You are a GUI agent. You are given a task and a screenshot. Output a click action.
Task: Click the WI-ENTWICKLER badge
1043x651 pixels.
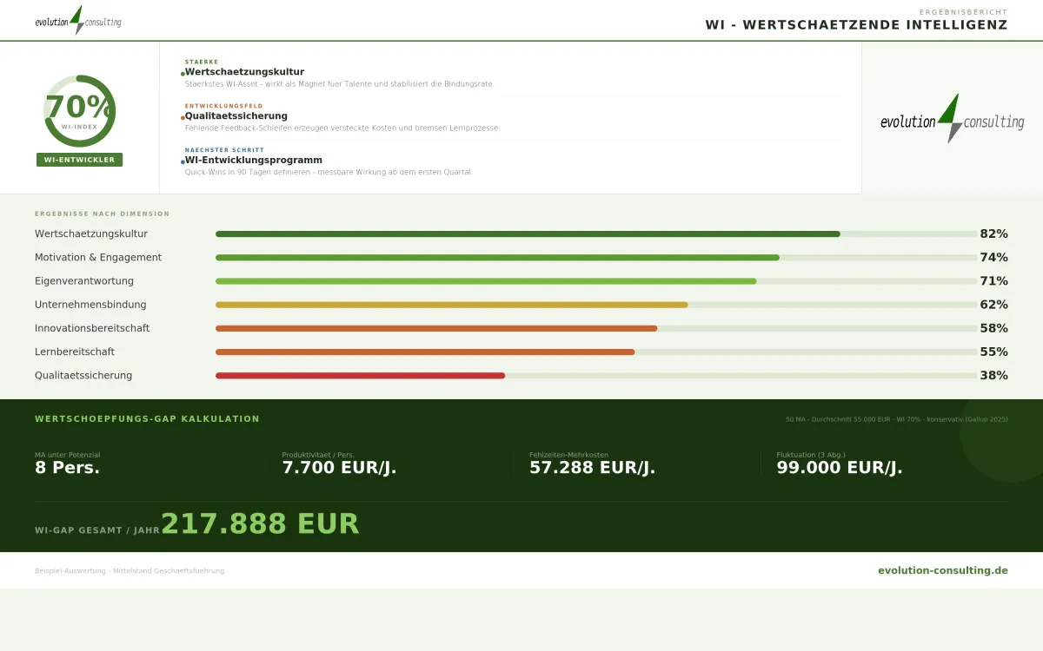(79, 160)
